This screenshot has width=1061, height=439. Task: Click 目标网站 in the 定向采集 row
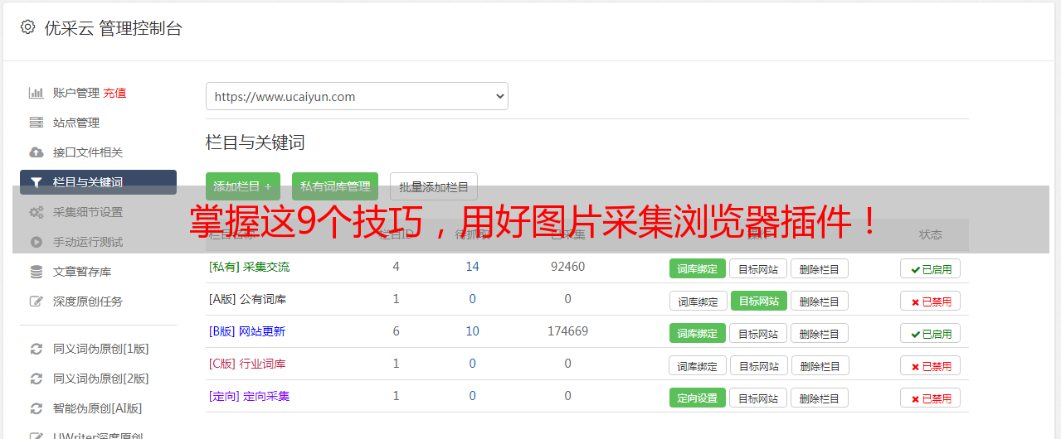pos(758,398)
